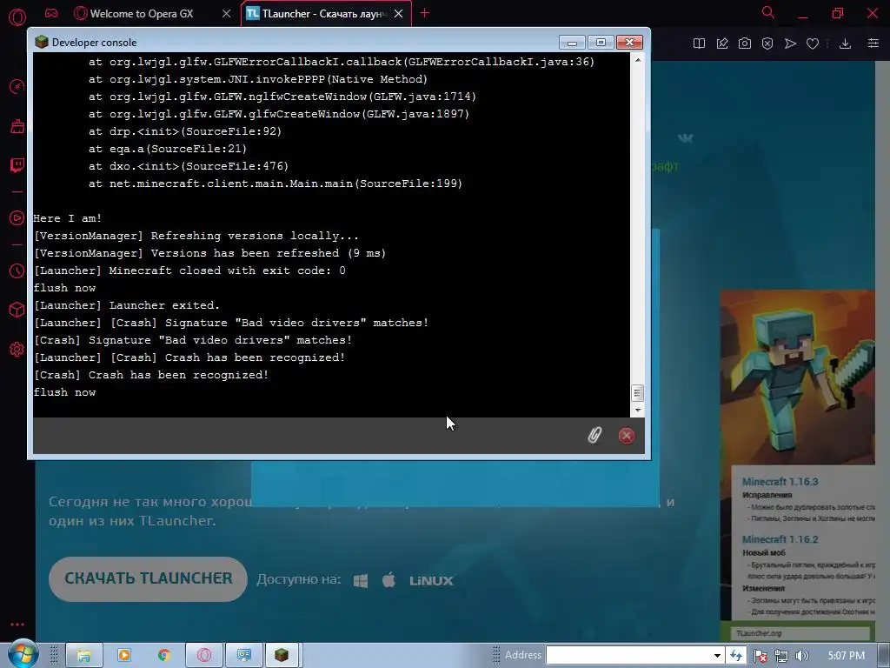890x668 pixels.
Task: Open the Twitch panel in sidebar
Action: (x=17, y=165)
